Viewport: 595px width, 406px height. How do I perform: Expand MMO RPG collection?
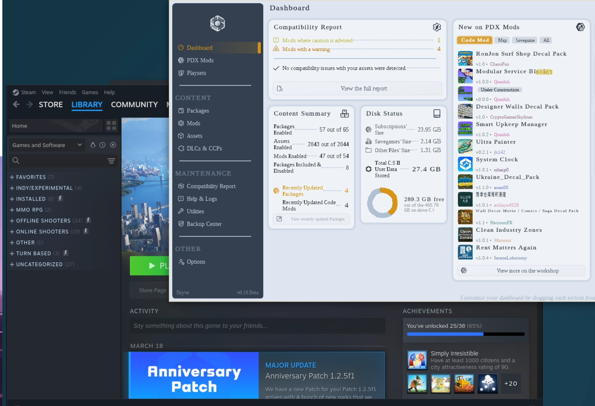31,210
